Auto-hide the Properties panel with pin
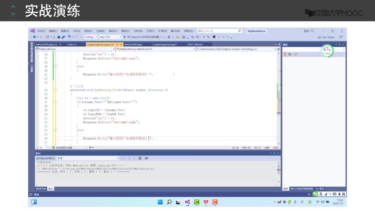The height and width of the screenshot is (211, 375). (x=340, y=45)
